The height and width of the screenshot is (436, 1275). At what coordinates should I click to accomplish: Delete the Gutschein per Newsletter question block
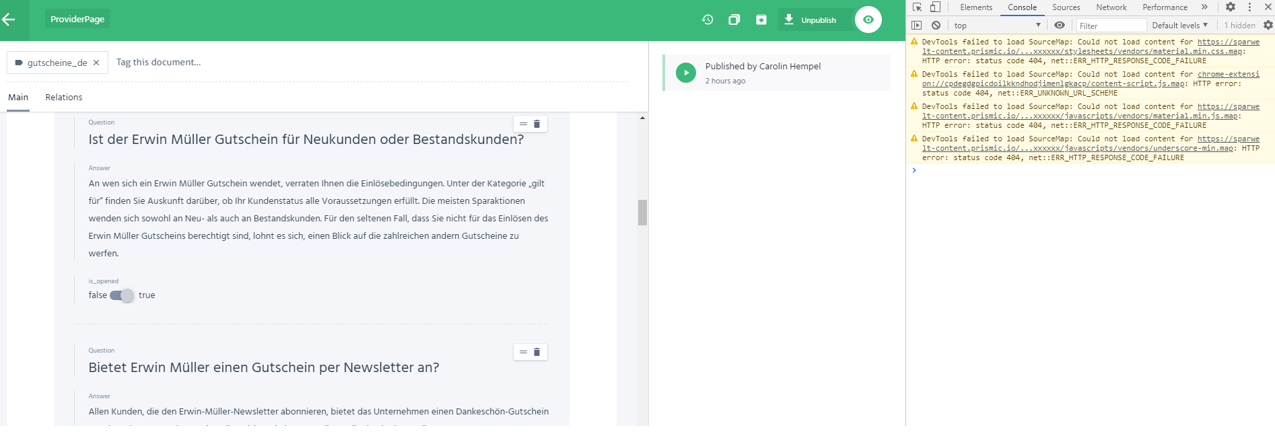pyautogui.click(x=537, y=352)
